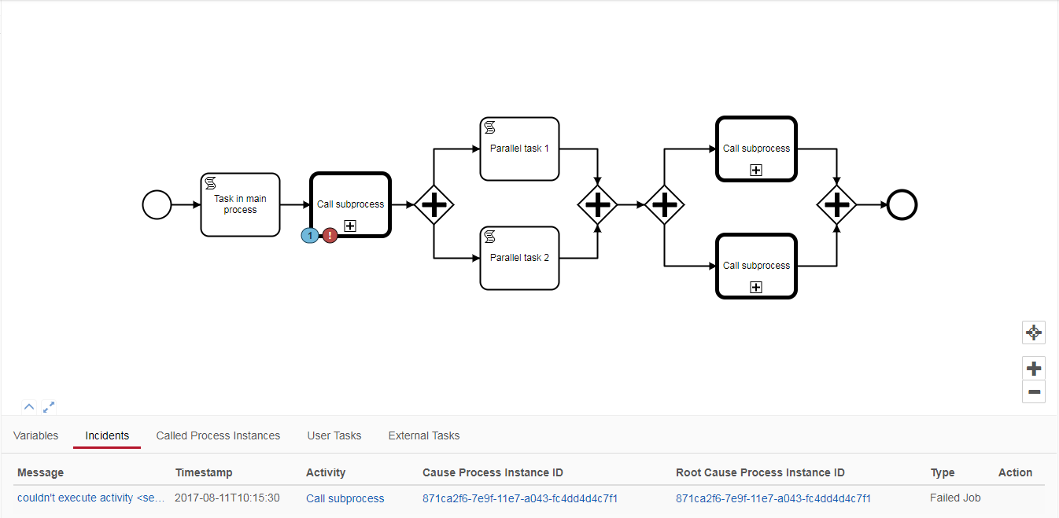This screenshot has width=1059, height=518.
Task: Click the 'Message' column header
Action: point(41,472)
